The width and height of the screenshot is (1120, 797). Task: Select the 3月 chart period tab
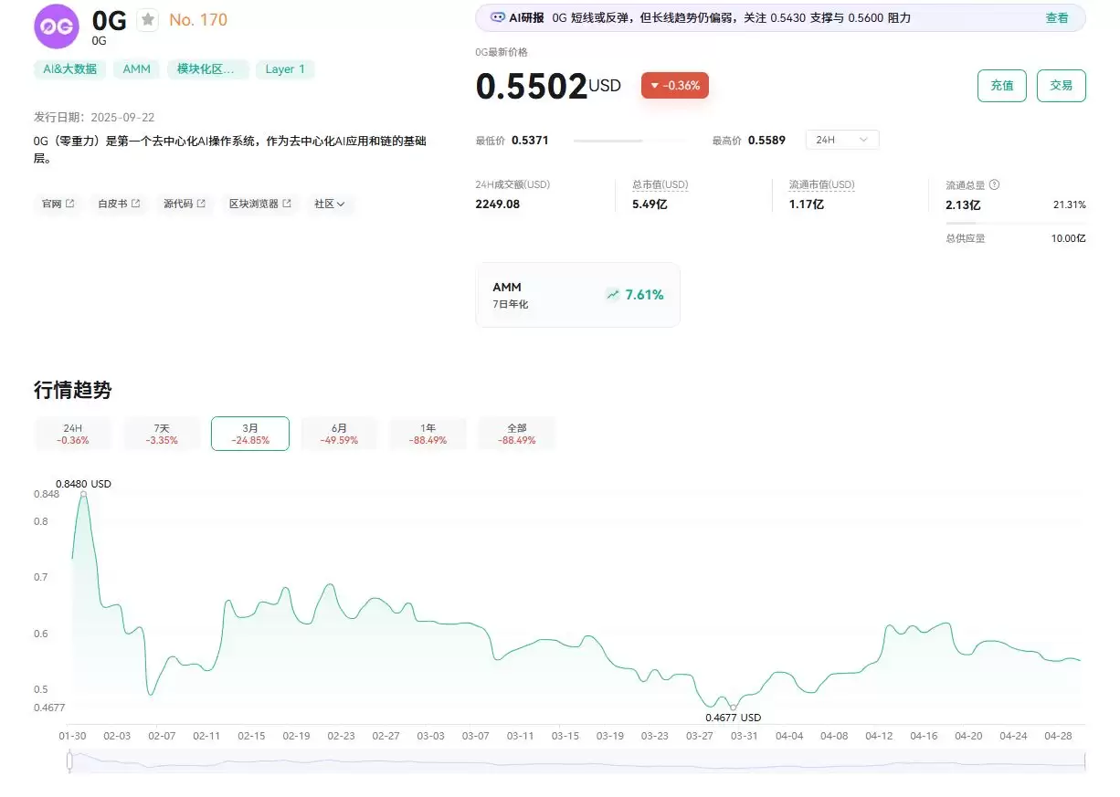250,434
